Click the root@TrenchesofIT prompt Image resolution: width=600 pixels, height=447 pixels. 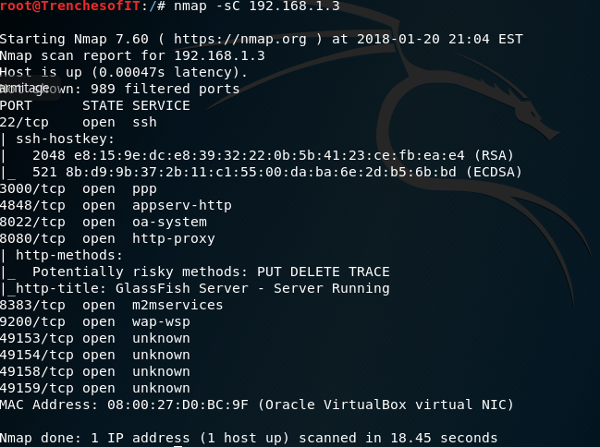pos(70,6)
